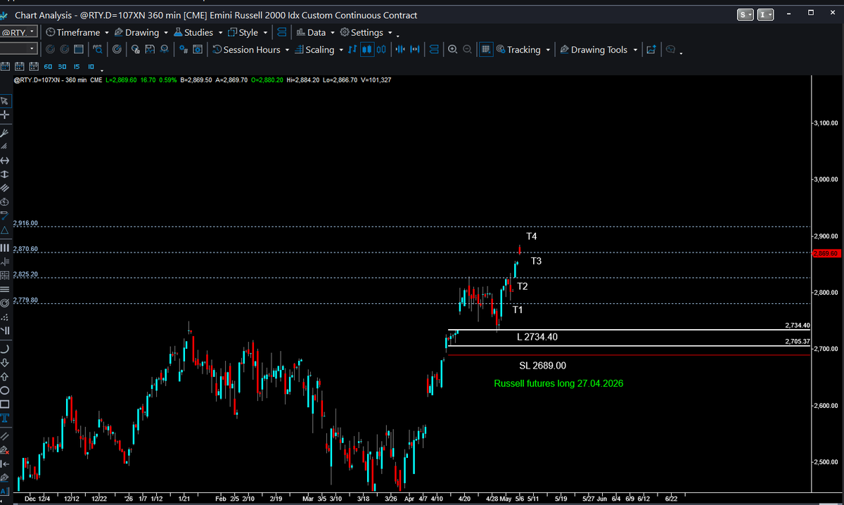The width and height of the screenshot is (844, 505).
Task: Click the Drawing Tools button
Action: 594,50
